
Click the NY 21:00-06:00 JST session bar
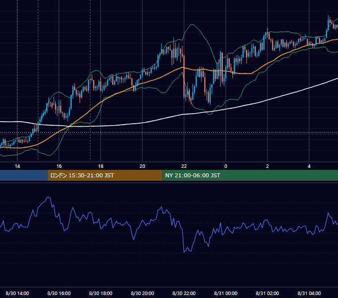250,175
